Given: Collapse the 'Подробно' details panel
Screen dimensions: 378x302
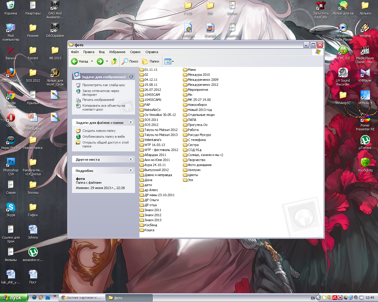Looking at the screenshot, I should pyautogui.click(x=131, y=170).
